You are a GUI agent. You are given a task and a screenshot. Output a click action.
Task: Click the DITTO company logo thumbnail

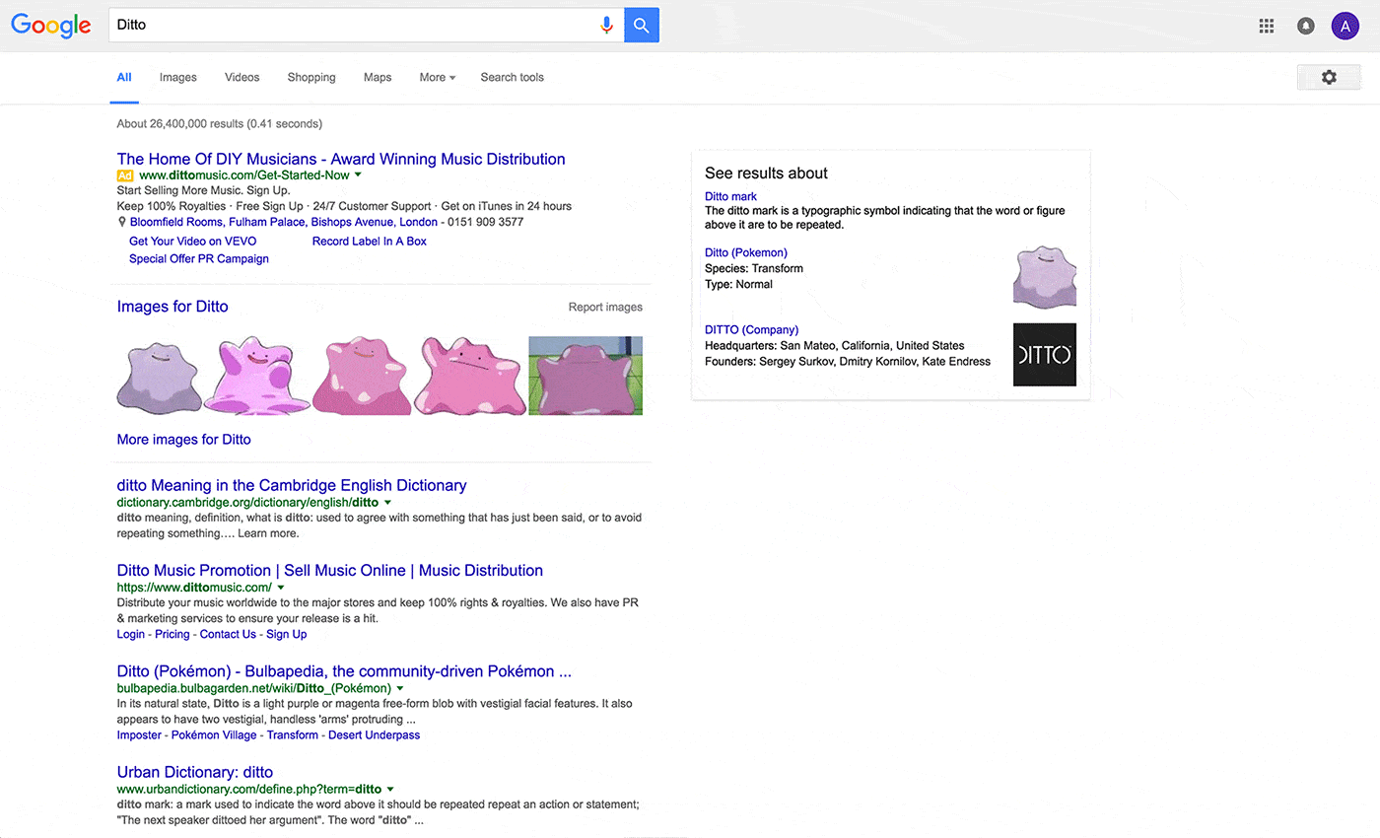tap(1044, 355)
